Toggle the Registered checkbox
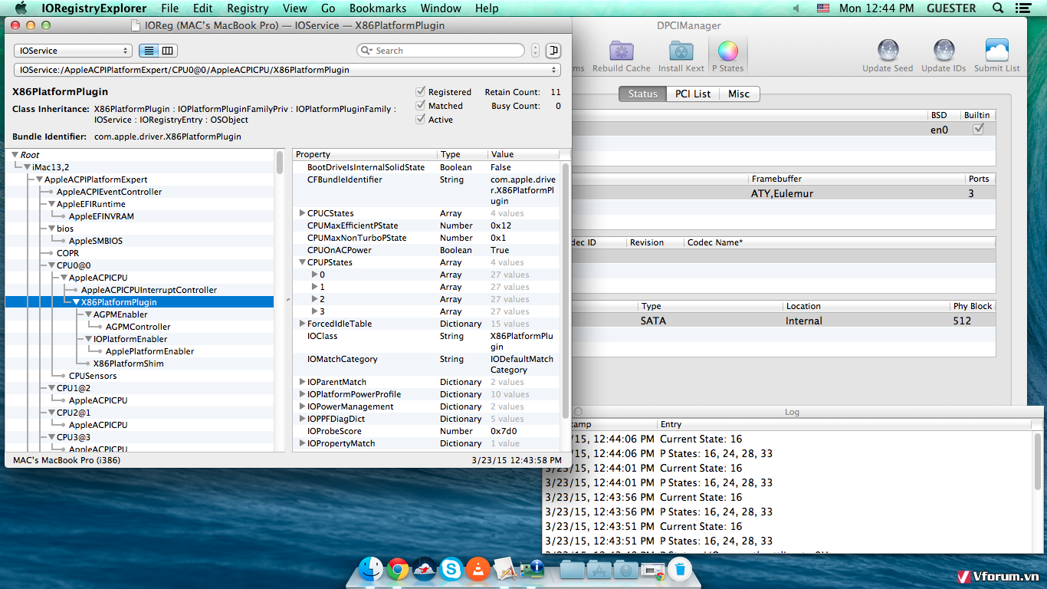This screenshot has width=1047, height=589. click(x=420, y=92)
